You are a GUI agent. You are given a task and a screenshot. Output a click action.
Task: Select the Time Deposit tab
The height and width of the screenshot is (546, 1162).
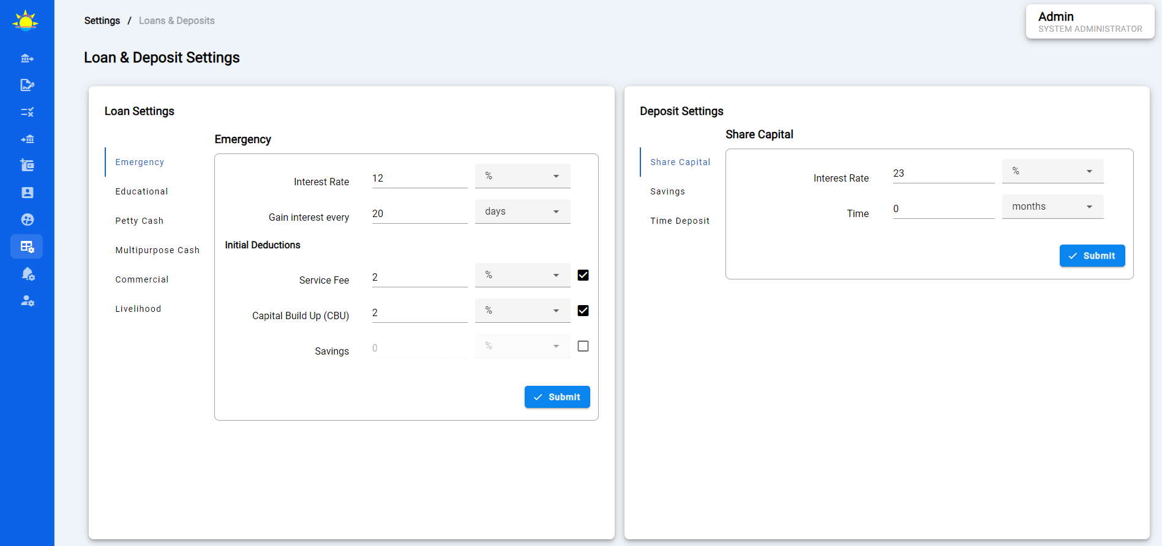680,221
